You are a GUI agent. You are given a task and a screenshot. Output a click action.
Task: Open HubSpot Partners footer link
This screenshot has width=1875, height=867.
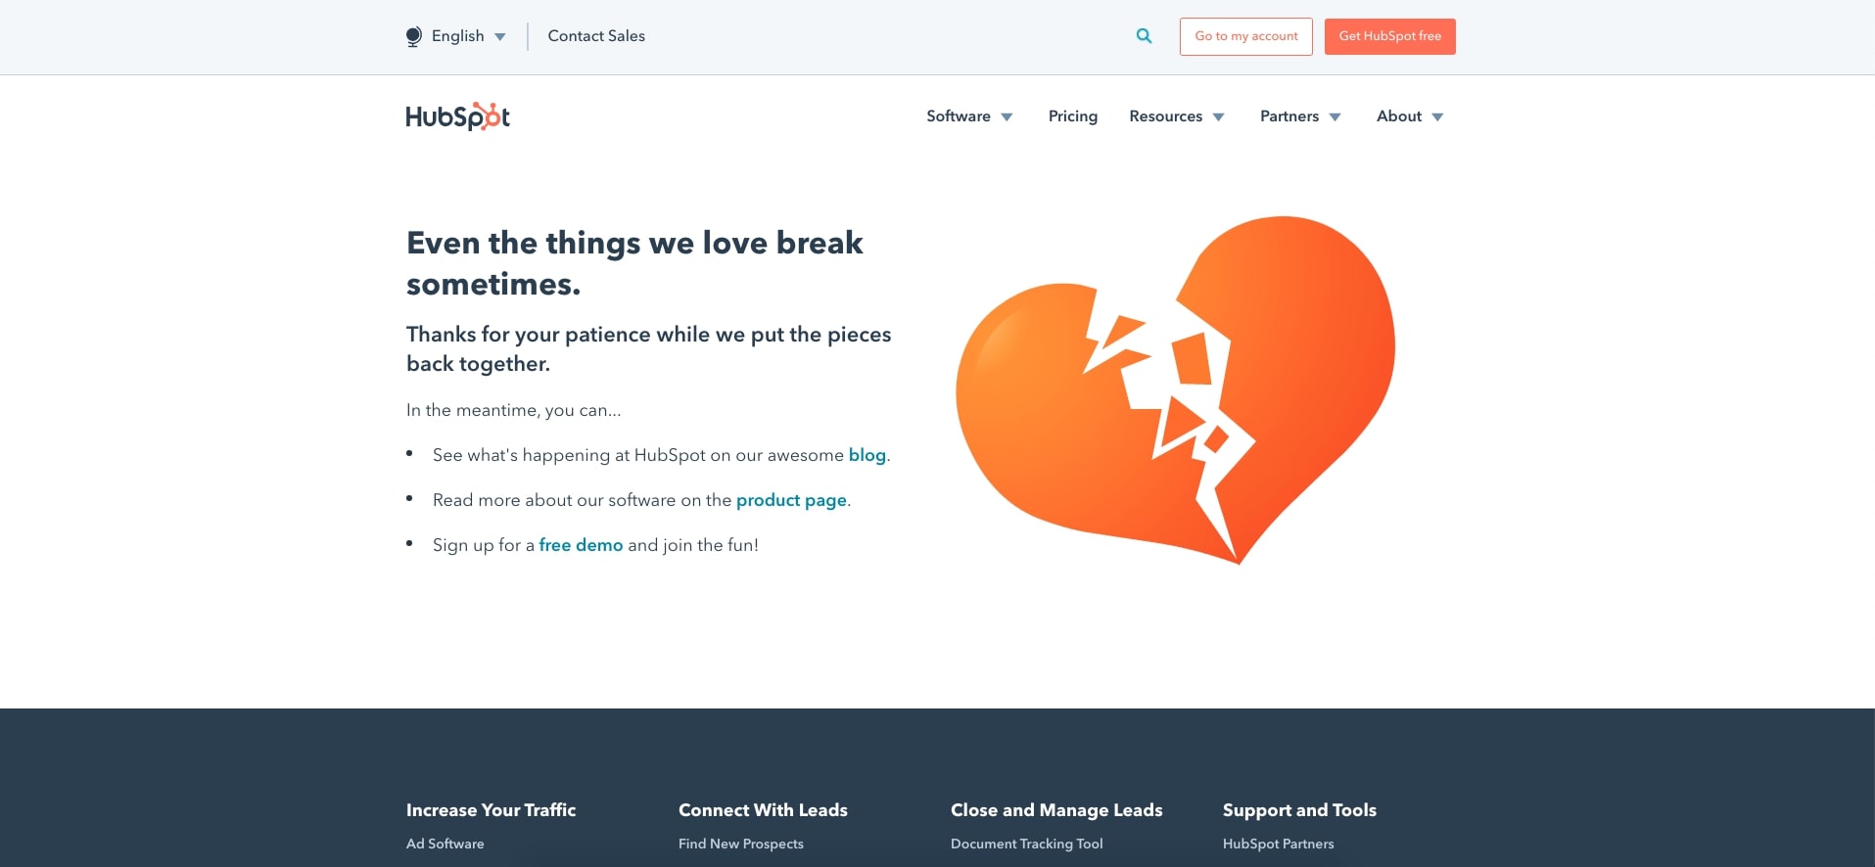coord(1279,844)
